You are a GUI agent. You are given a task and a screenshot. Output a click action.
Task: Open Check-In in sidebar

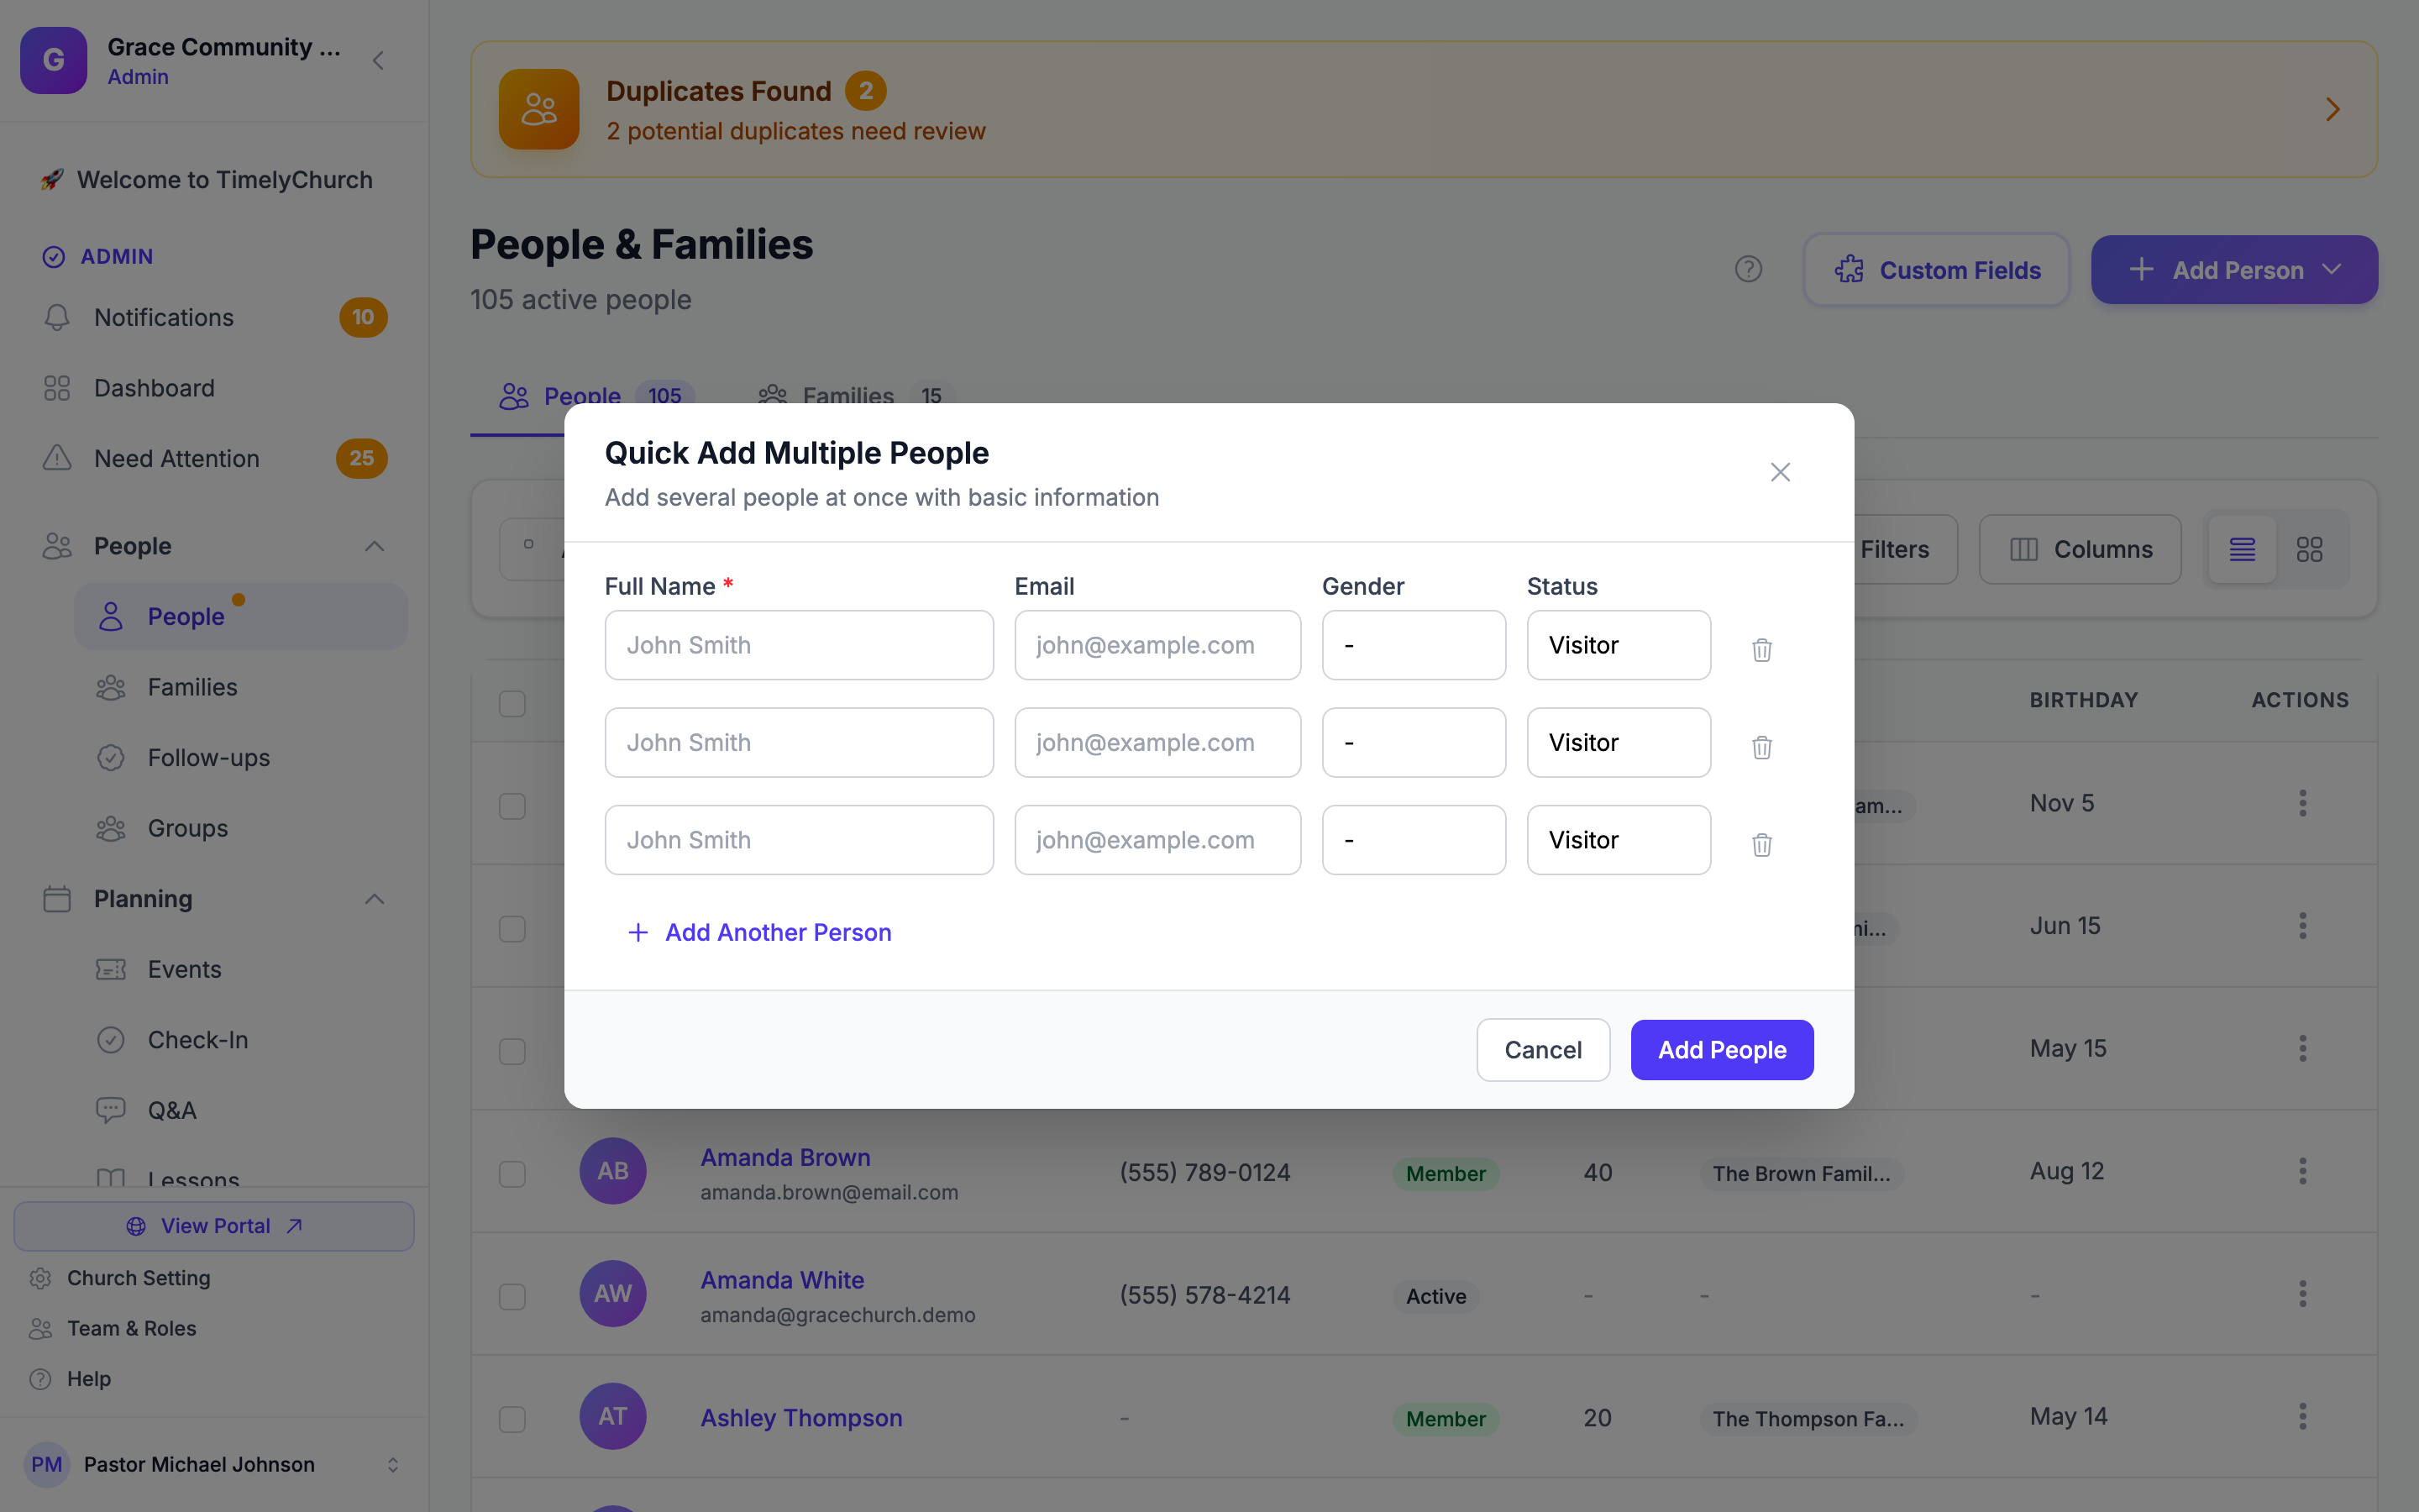point(240,1040)
